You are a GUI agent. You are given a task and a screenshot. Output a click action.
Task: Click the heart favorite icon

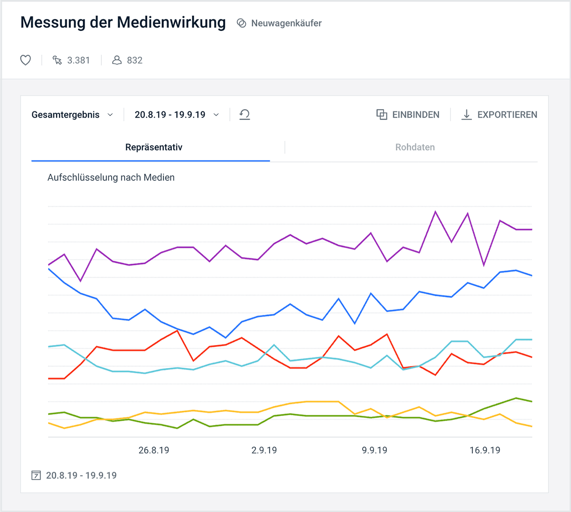(25, 60)
